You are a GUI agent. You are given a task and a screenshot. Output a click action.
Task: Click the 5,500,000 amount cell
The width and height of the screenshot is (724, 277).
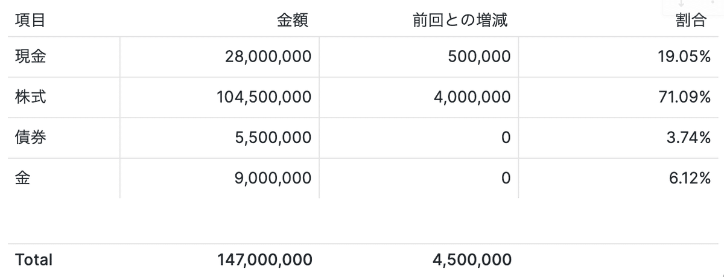(273, 138)
